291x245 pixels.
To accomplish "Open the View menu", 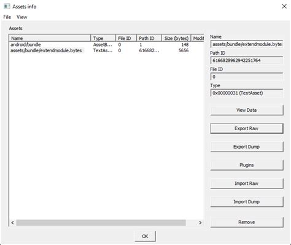I will tap(22, 17).
